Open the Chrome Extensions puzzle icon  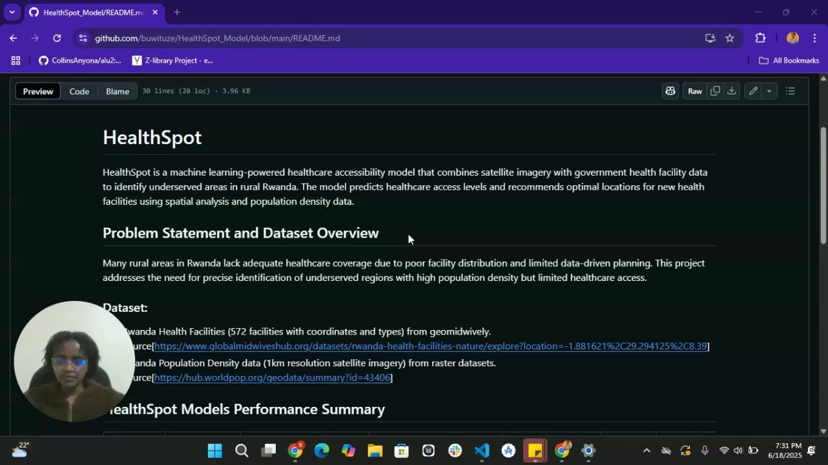tap(760, 38)
